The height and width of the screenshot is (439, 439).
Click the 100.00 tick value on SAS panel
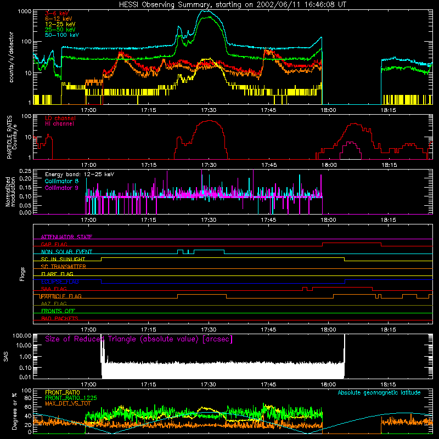pyautogui.click(x=22, y=336)
